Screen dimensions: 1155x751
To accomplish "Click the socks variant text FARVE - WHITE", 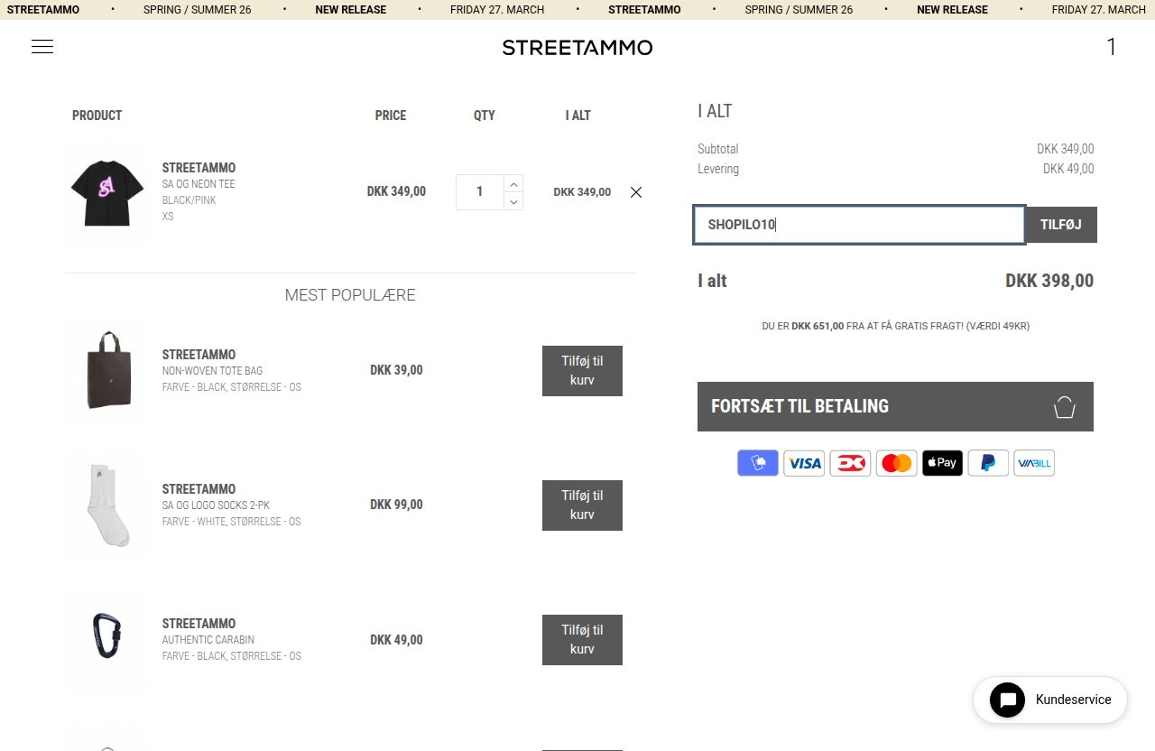I will coord(232,522).
